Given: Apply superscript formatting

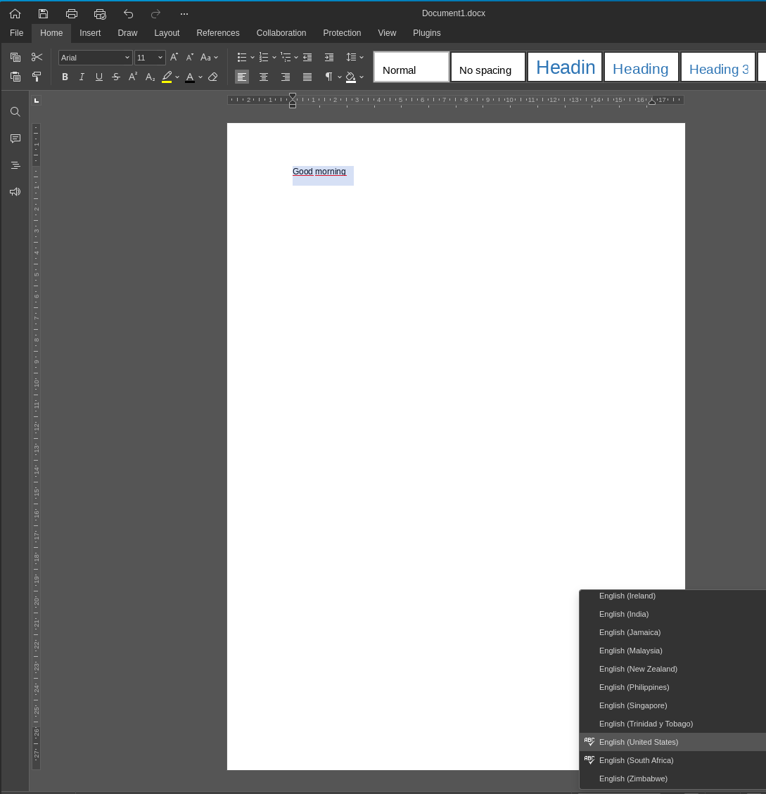Looking at the screenshot, I should (x=133, y=77).
